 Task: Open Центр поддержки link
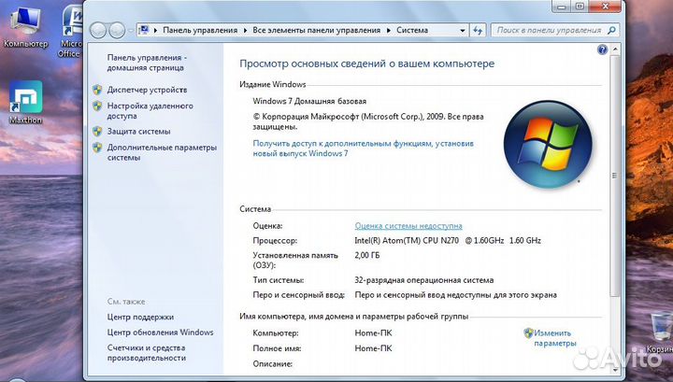pyautogui.click(x=140, y=318)
